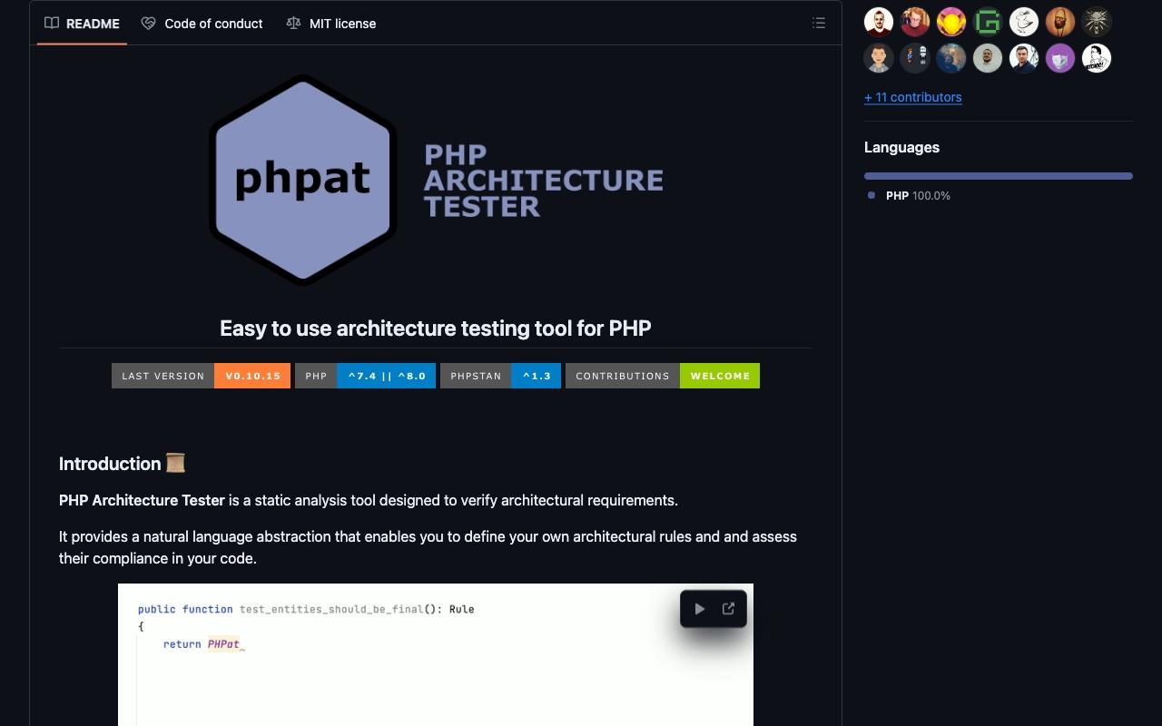View the additional 11 contributors

(x=912, y=97)
